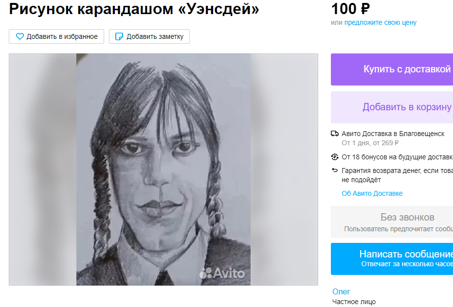
Task: Click the listing title Рисунок карандашом «Уэнсдей»
Action: click(134, 9)
